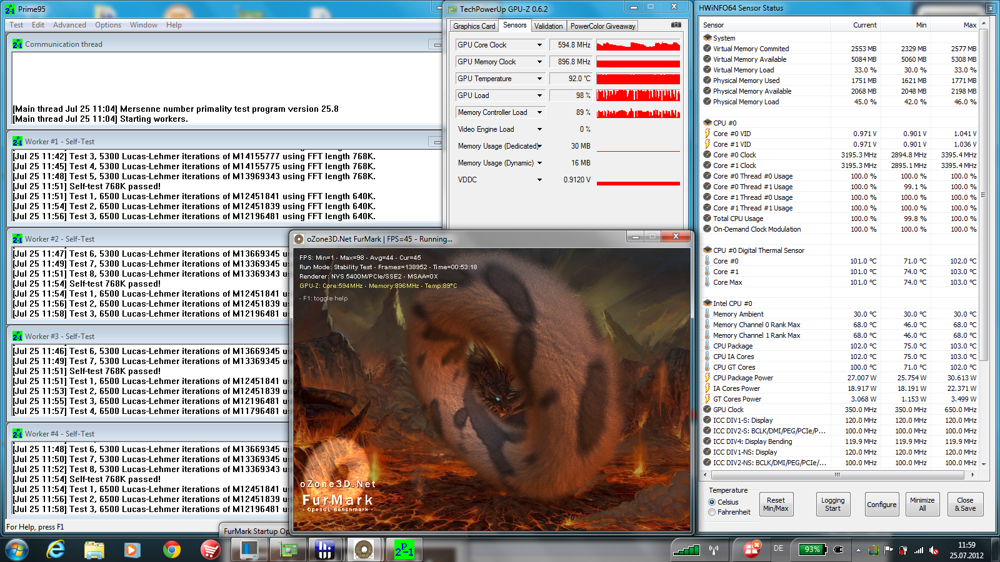The width and height of the screenshot is (1000, 562).
Task: Click the wireless antenna tray icon
Action: coord(714,550)
